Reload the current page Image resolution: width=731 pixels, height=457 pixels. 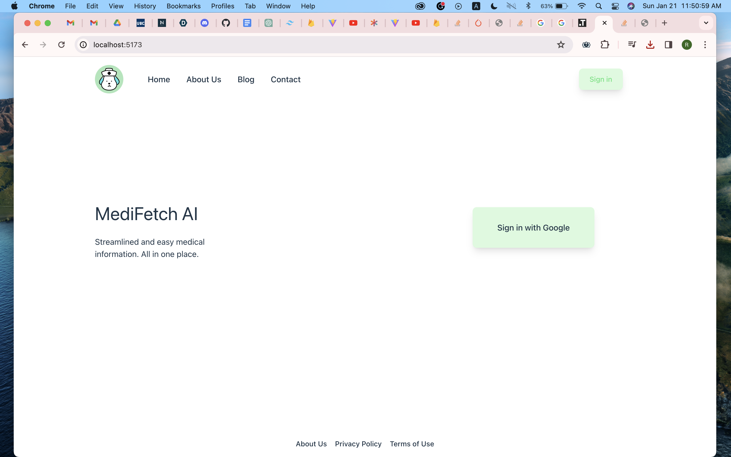(x=61, y=45)
